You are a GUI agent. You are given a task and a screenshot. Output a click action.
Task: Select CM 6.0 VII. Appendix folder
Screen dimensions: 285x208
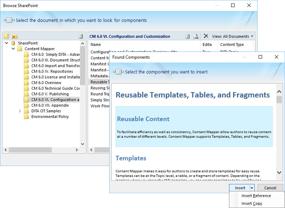click(x=50, y=105)
